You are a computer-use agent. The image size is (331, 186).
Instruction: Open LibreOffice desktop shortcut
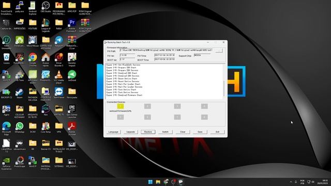[x=6, y=146]
